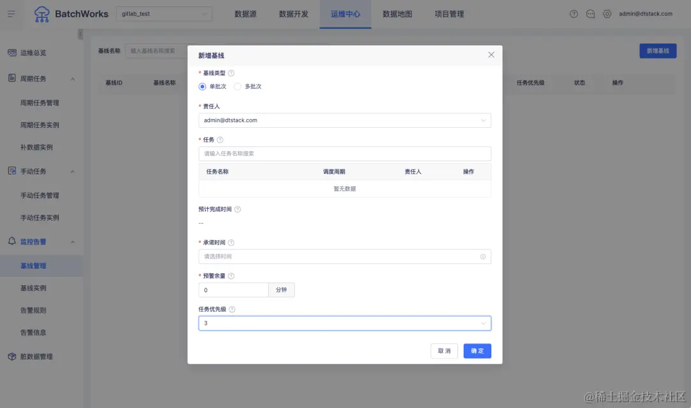
Task: Open 手动任务实例 in sidebar
Action: [x=40, y=217]
